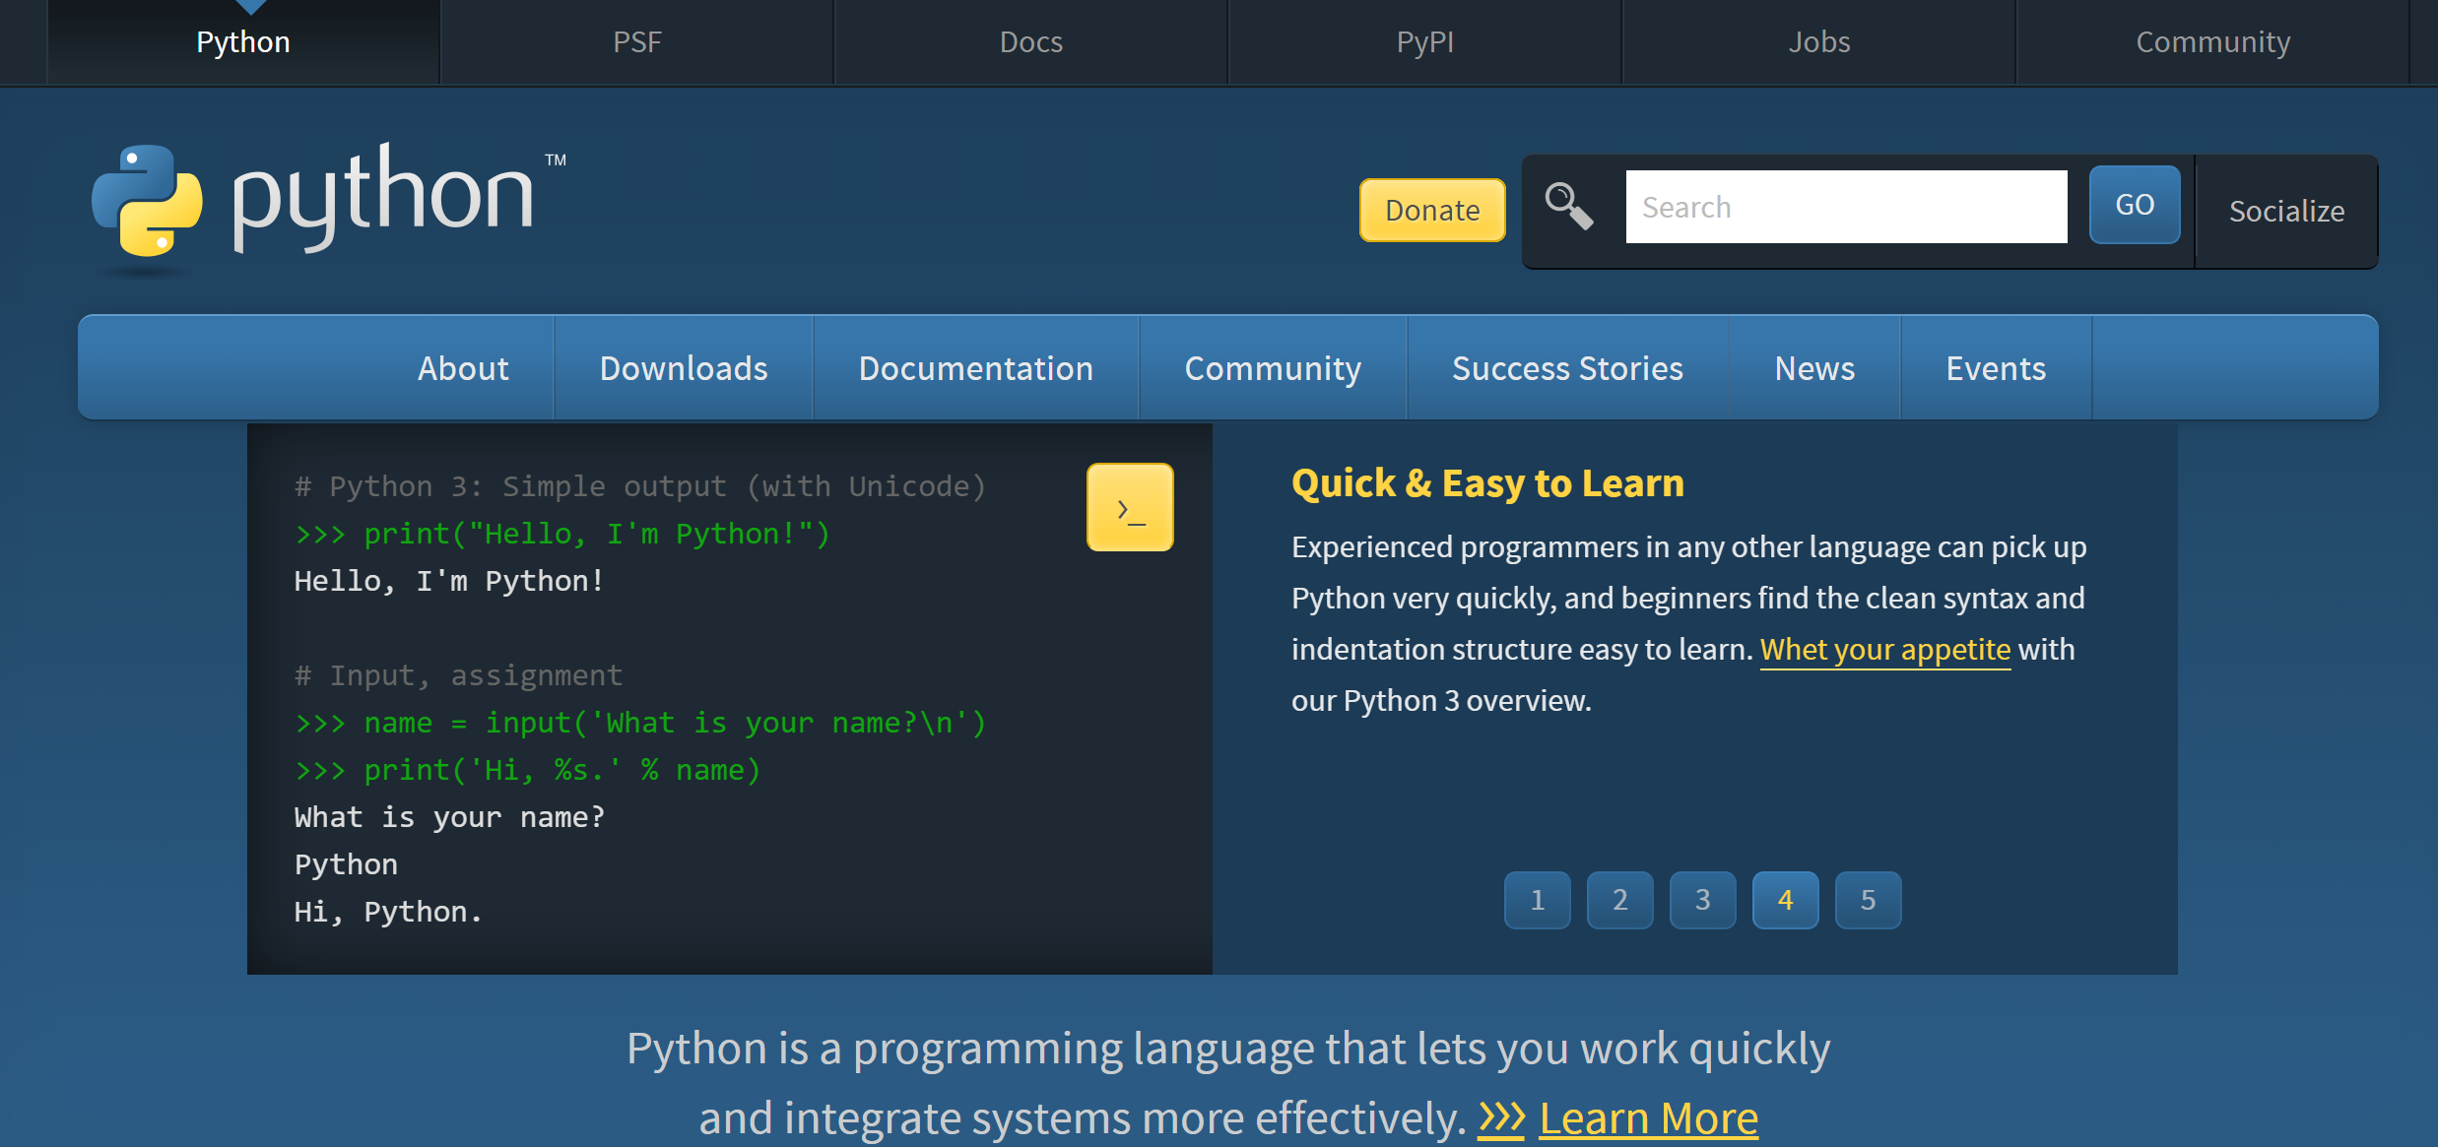The image size is (2438, 1147).
Task: Click the triple chevron before Learn More
Action: (x=1501, y=1118)
